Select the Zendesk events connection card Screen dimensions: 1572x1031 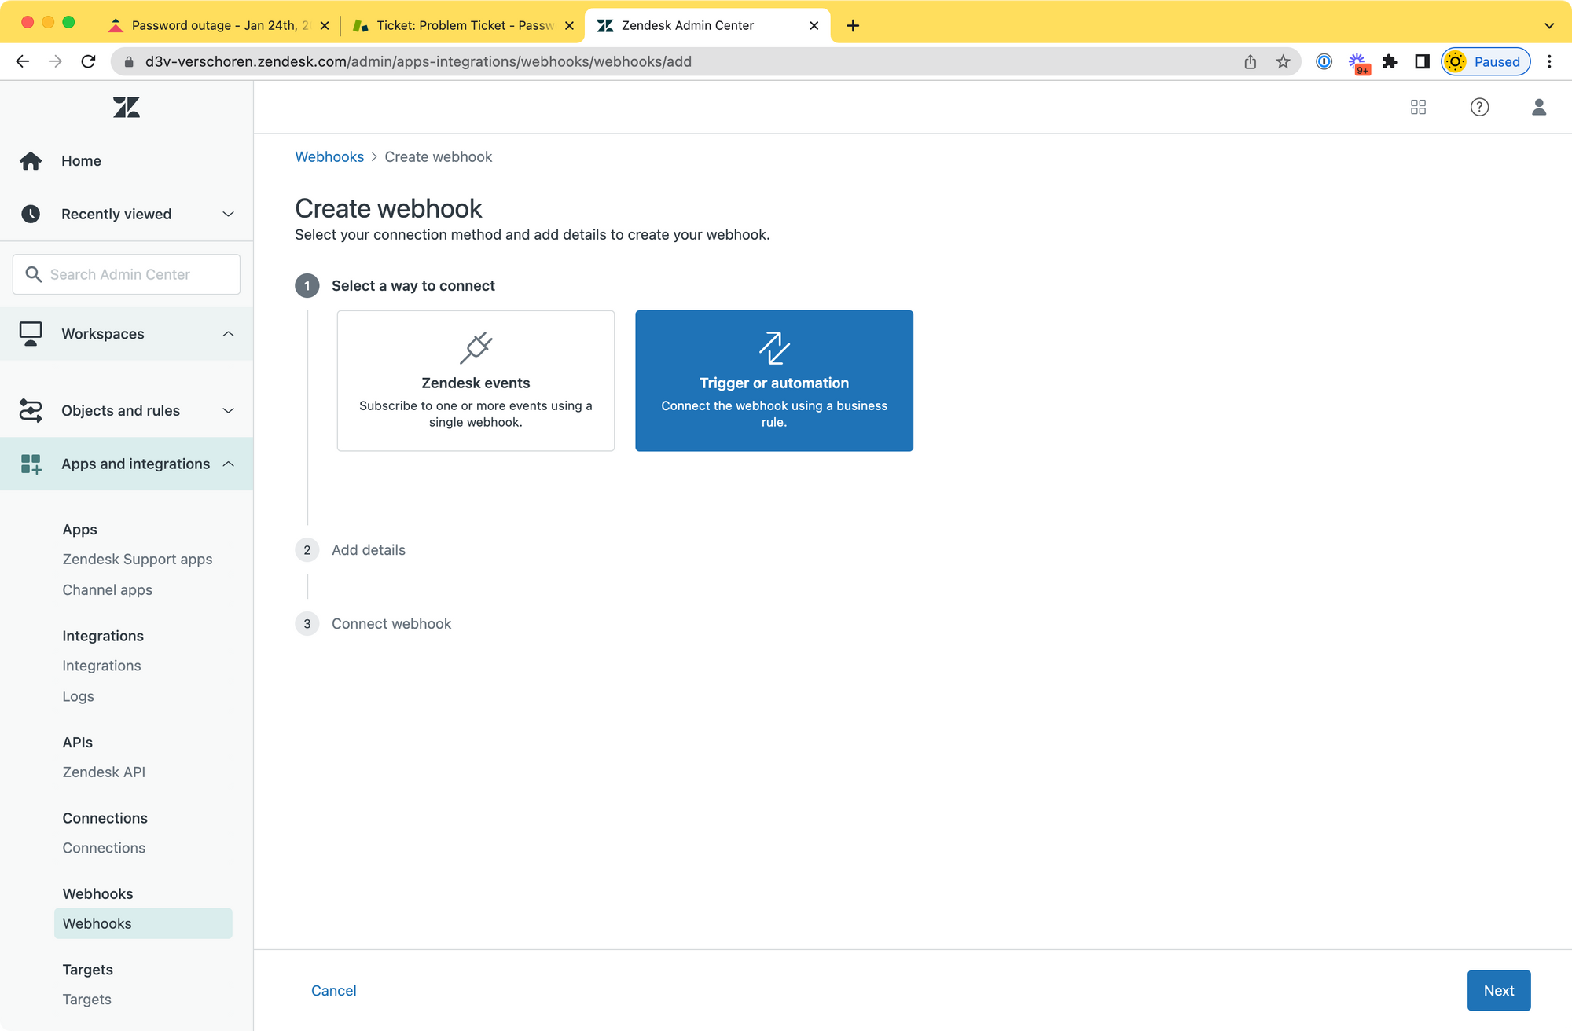[x=476, y=380]
